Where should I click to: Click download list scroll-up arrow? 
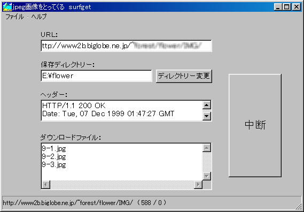(x=207, y=148)
